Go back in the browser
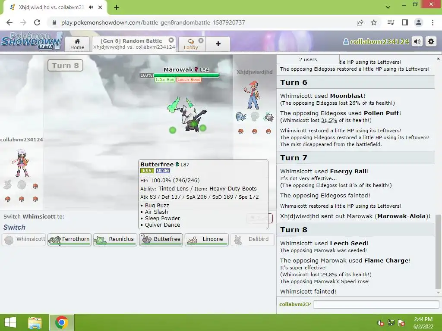 pos(9,22)
